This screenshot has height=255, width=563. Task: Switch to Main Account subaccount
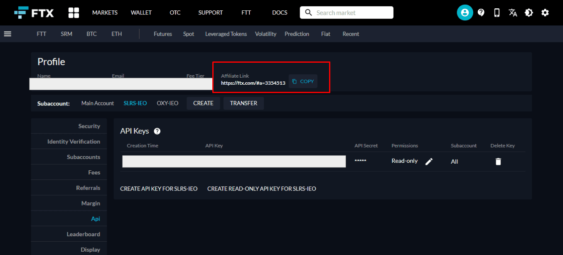pyautogui.click(x=98, y=103)
